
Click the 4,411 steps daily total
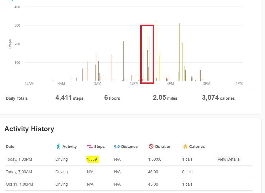pyautogui.click(x=69, y=97)
